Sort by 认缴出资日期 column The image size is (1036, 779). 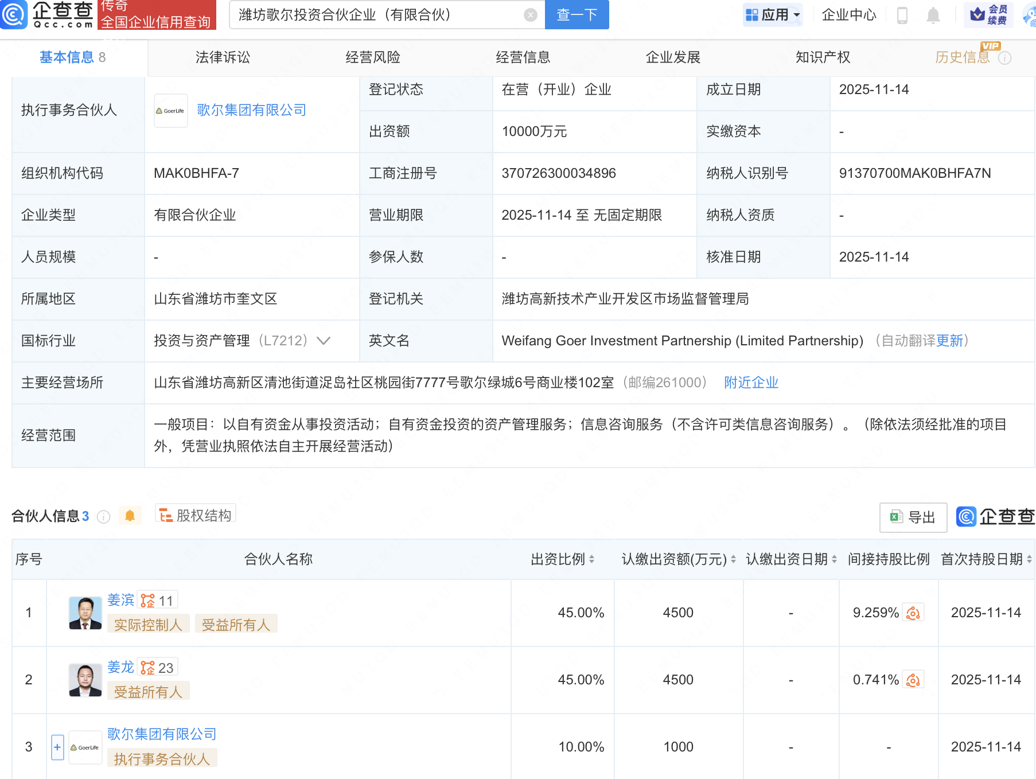pyautogui.click(x=834, y=559)
